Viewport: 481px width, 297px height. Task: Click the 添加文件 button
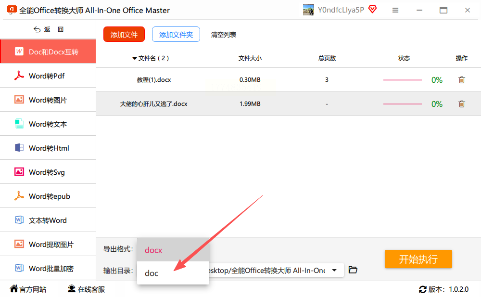click(x=124, y=34)
